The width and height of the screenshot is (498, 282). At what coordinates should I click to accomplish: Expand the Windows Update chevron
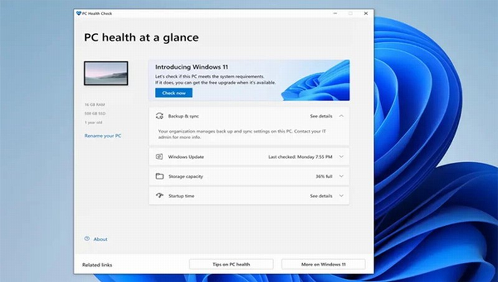pos(341,157)
